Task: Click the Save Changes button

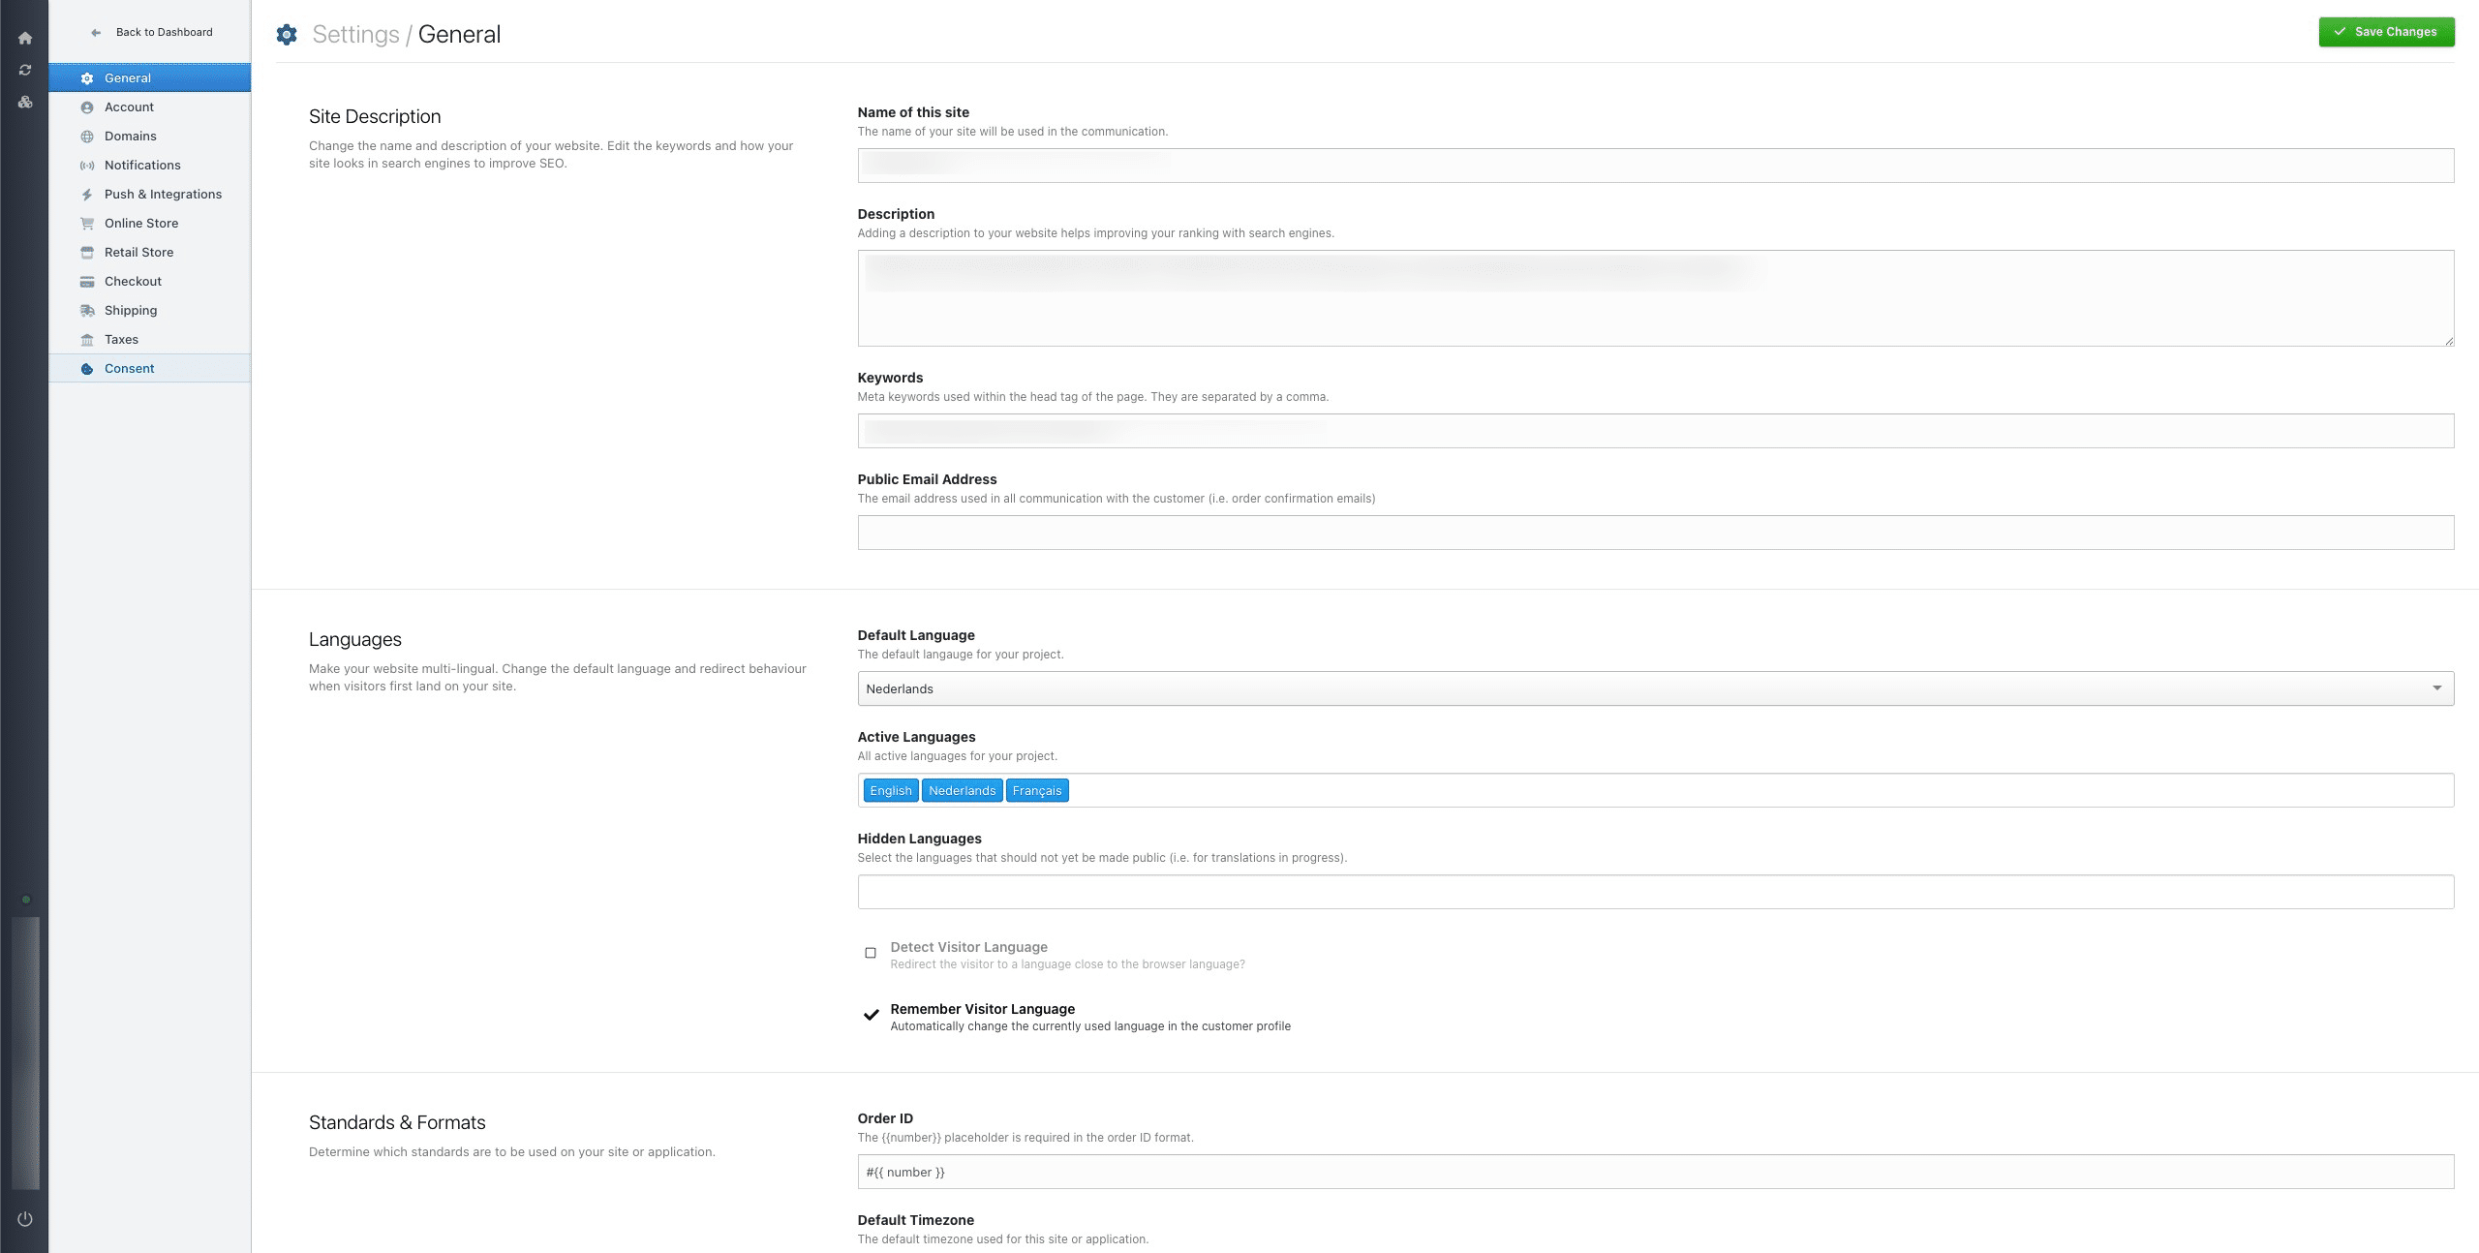Action: (x=2386, y=32)
